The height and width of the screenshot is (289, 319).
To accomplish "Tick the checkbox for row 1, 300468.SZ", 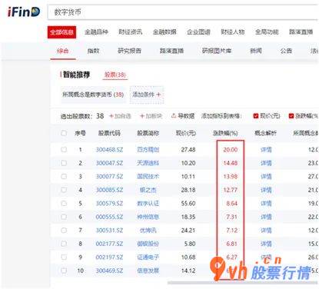I will pos(64,149).
